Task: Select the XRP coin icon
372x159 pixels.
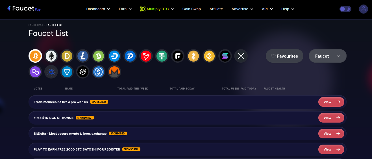Action: [x=241, y=56]
